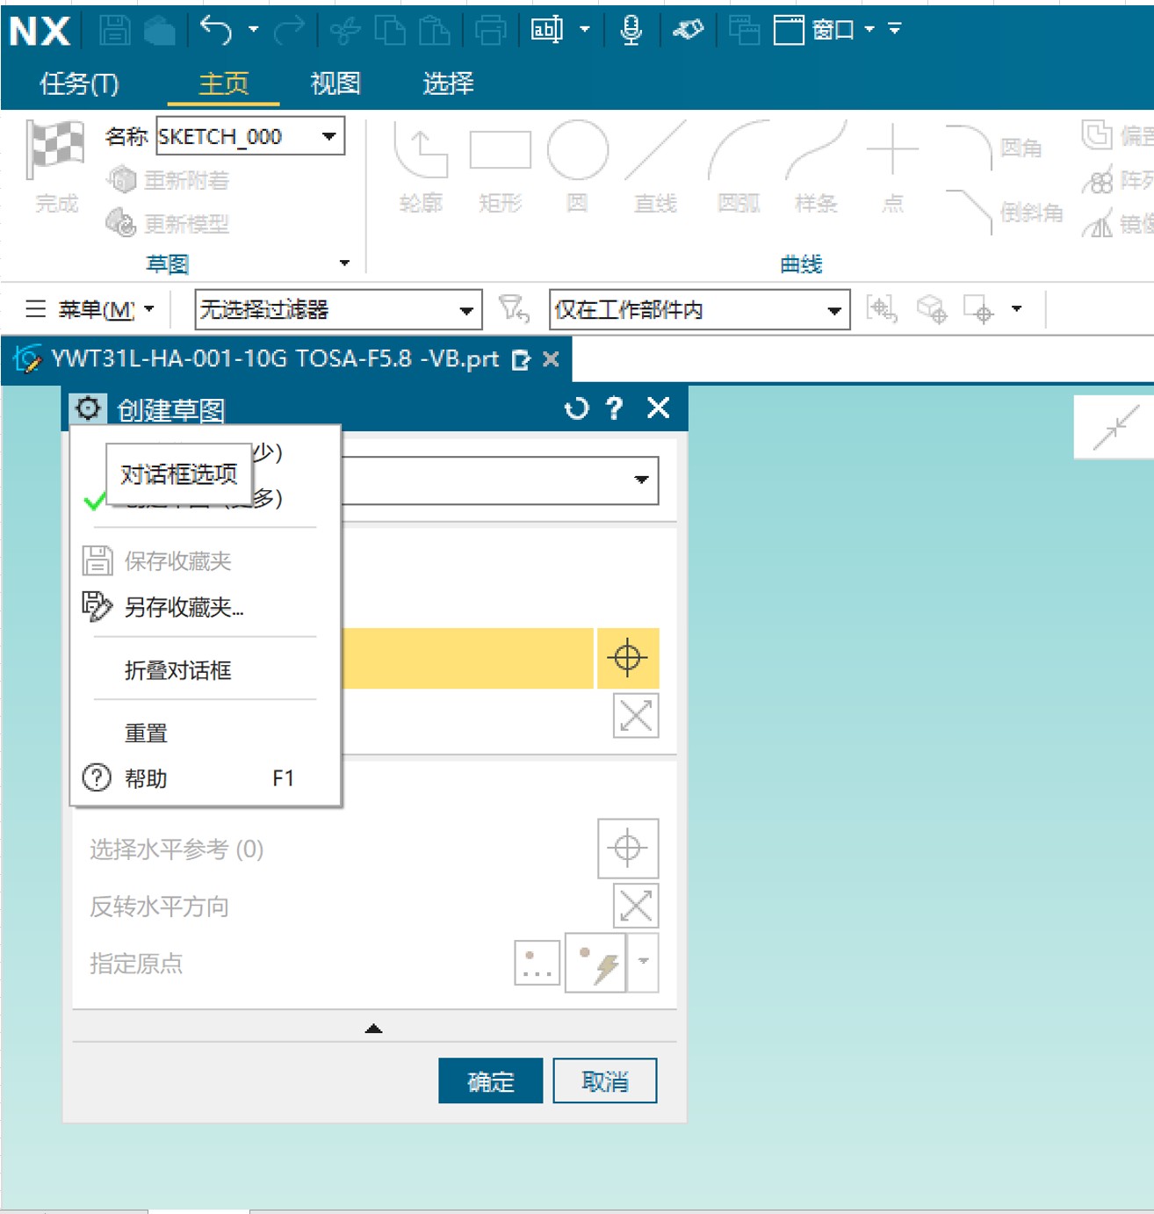Viewport: 1154px width, 1214px height.
Task: Open the point dialog dotted icon beside 指定原点
Action: [537, 963]
